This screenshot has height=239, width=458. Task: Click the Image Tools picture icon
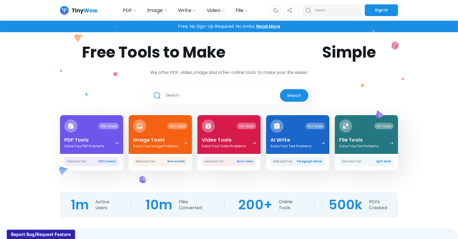[x=139, y=126]
